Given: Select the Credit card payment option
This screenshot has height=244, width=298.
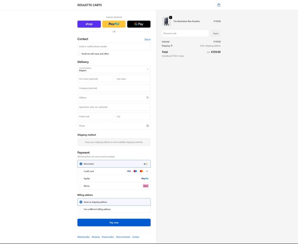Looking at the screenshot, I should pyautogui.click(x=81, y=171).
